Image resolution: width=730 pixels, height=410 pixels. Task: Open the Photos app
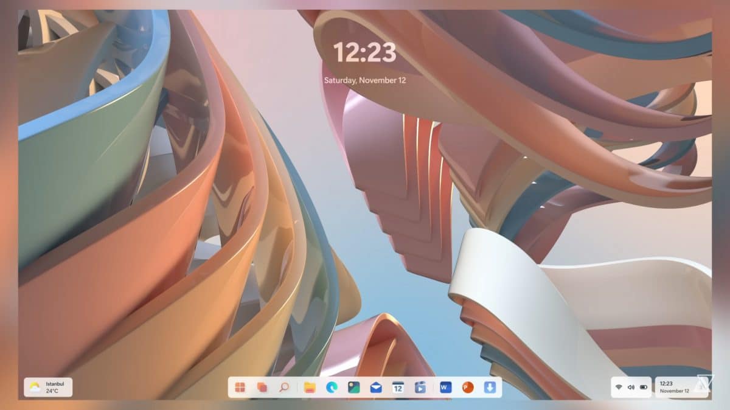pos(354,387)
